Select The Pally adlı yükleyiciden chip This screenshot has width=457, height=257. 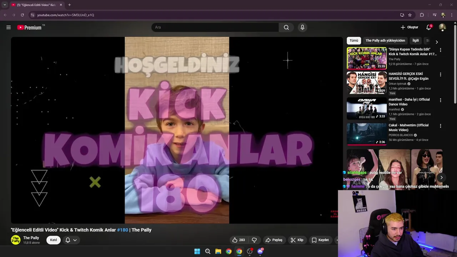(385, 40)
